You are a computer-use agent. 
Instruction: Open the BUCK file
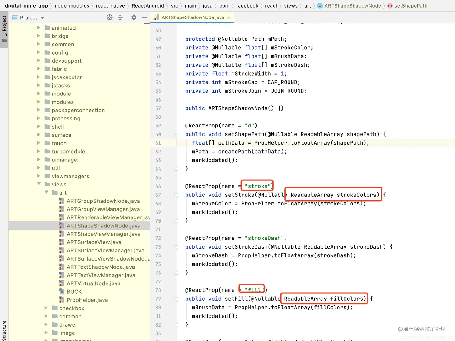74,292
